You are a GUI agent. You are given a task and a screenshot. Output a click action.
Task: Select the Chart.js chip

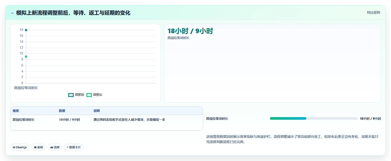pyautogui.click(x=20, y=147)
